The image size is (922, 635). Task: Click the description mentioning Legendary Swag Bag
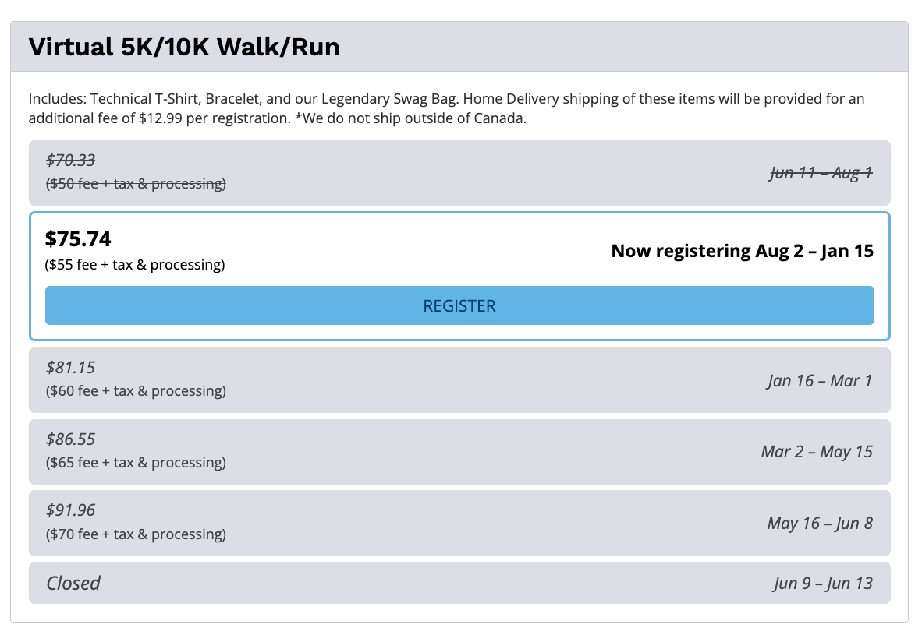[x=446, y=110]
